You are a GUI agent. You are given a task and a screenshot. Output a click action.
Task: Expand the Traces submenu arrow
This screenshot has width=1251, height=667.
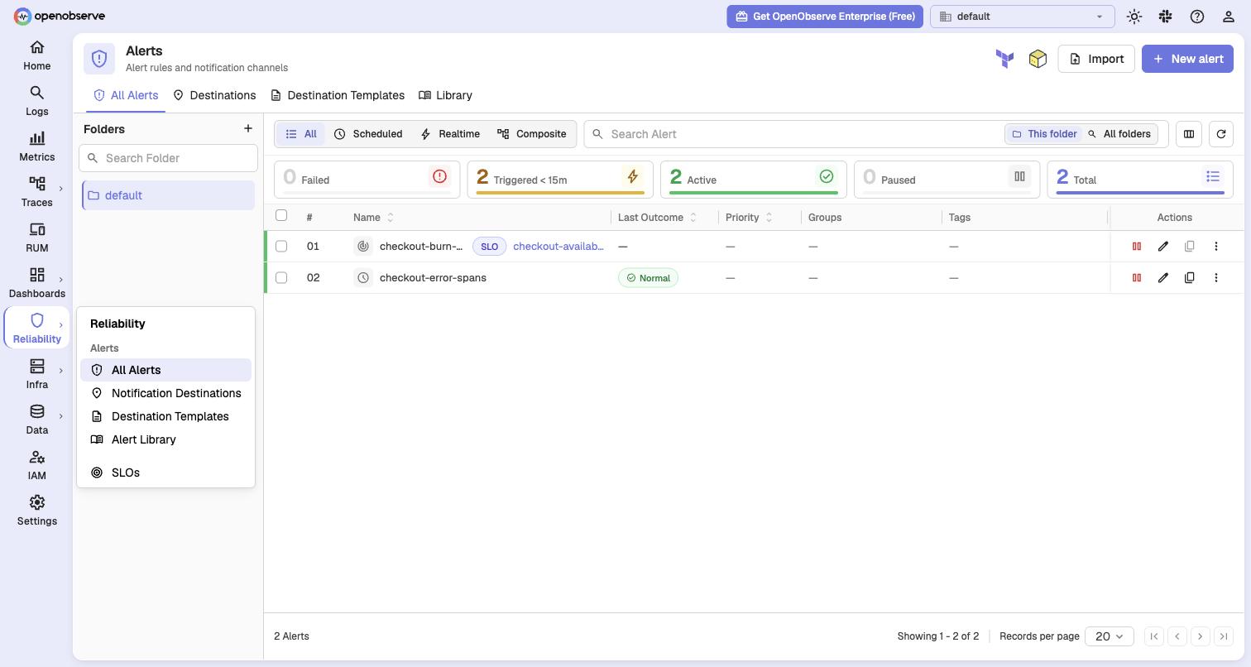(60, 189)
